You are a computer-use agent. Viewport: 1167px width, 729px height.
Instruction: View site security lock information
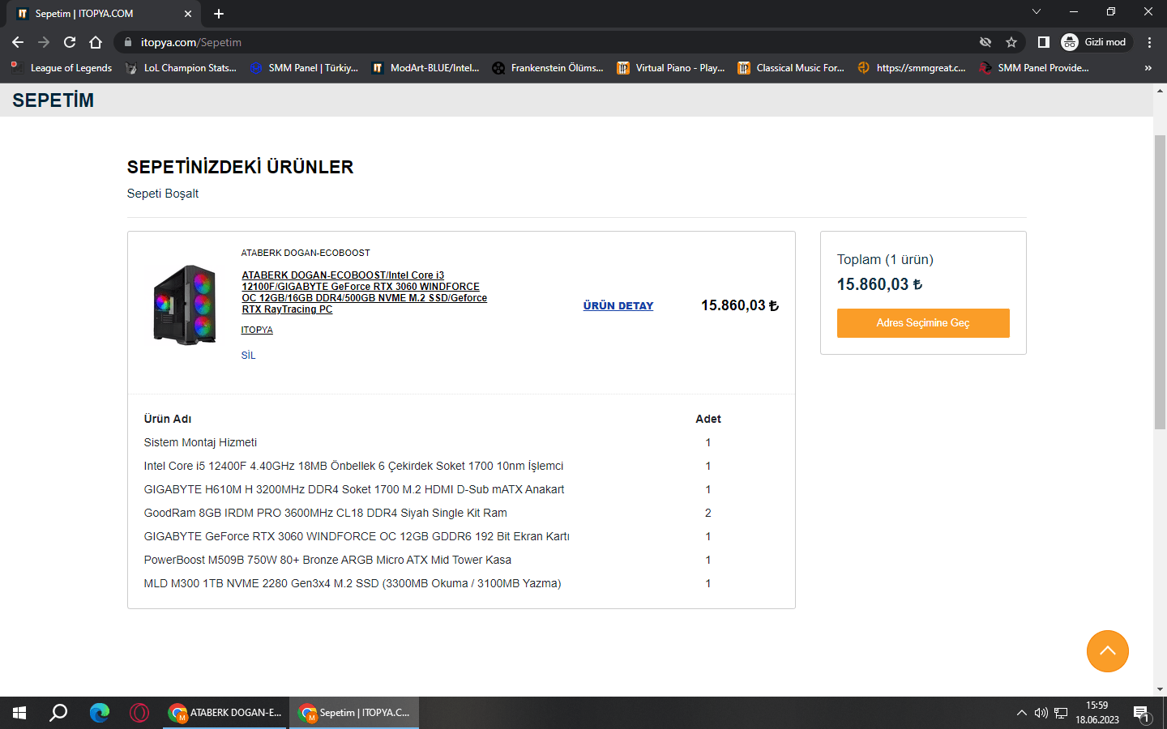pyautogui.click(x=127, y=42)
